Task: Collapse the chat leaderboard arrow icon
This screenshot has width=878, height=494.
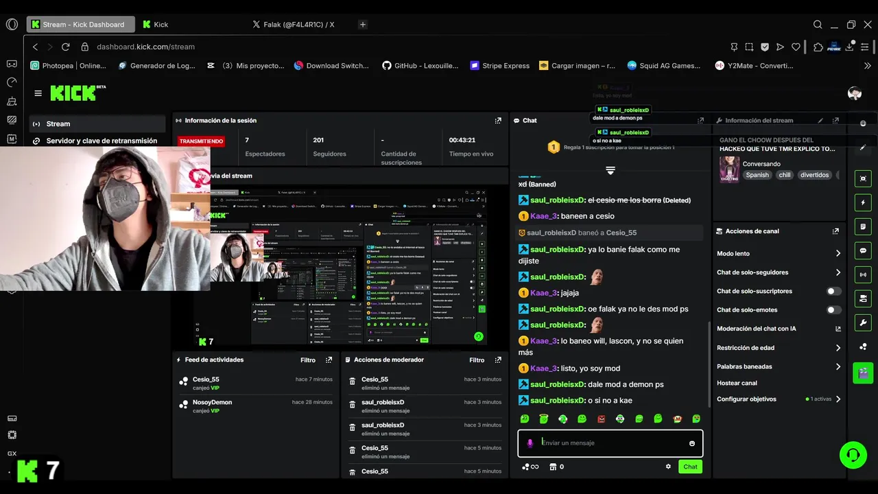Action: click(x=610, y=169)
